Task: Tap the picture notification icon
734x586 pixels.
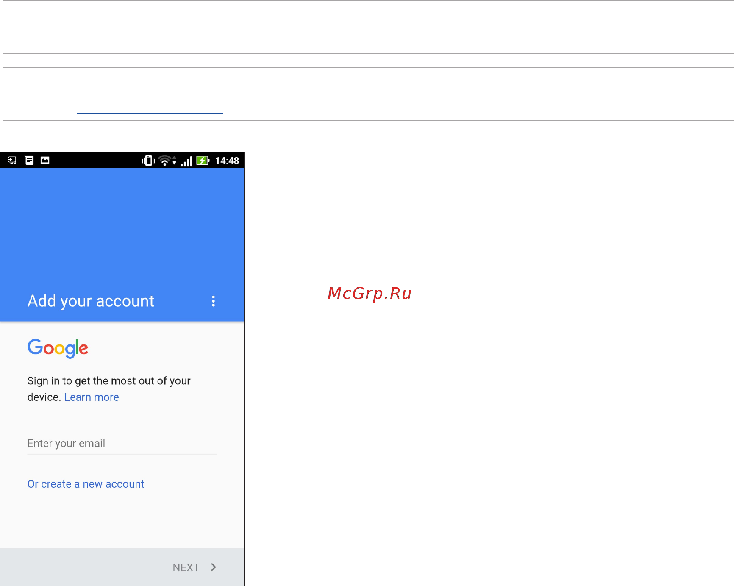Action: tap(45, 160)
